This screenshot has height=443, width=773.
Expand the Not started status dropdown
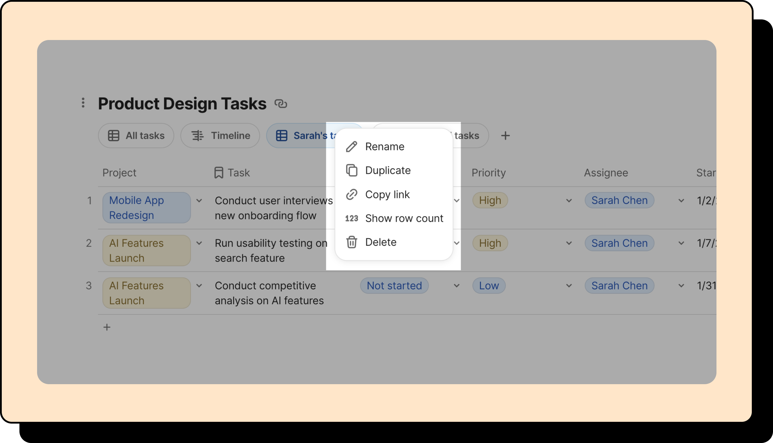456,286
